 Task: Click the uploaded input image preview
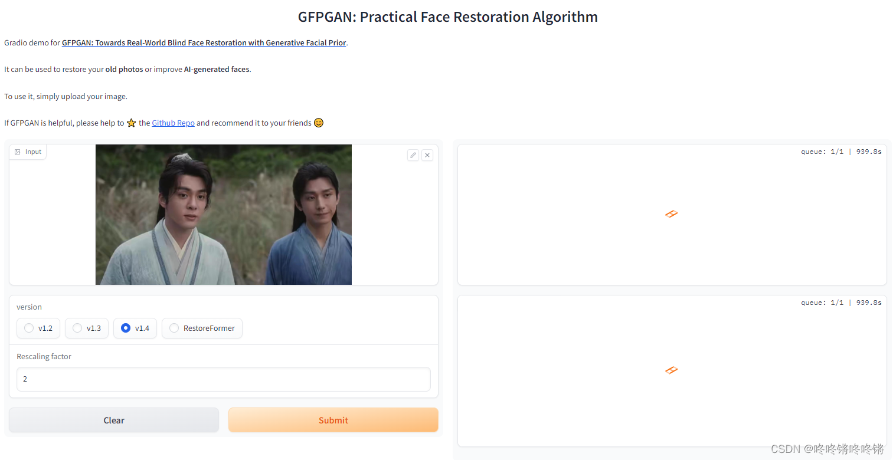point(224,215)
